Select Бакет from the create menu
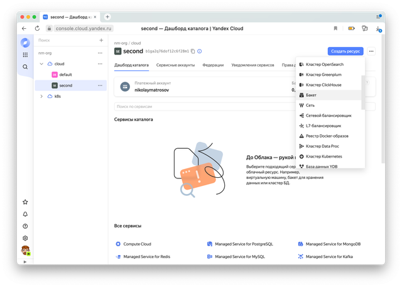 pyautogui.click(x=311, y=95)
